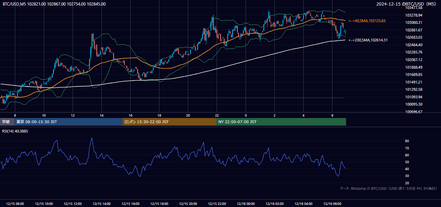Click hour tick 14 under price chart
The height and width of the screenshot is (207, 441).
[101, 115]
